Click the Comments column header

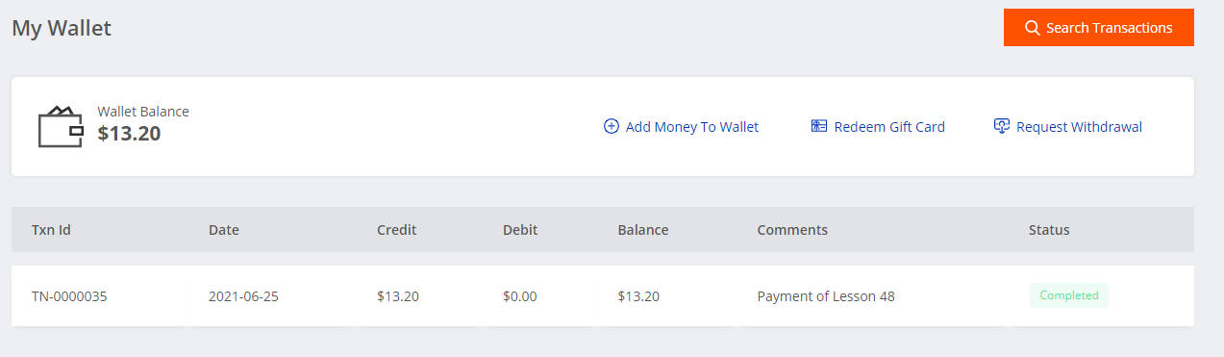point(792,230)
